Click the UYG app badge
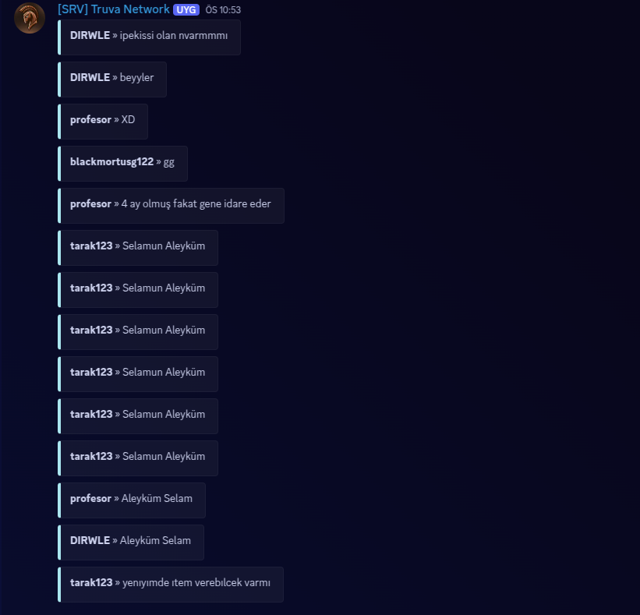Image resolution: width=640 pixels, height=615 pixels. (186, 10)
